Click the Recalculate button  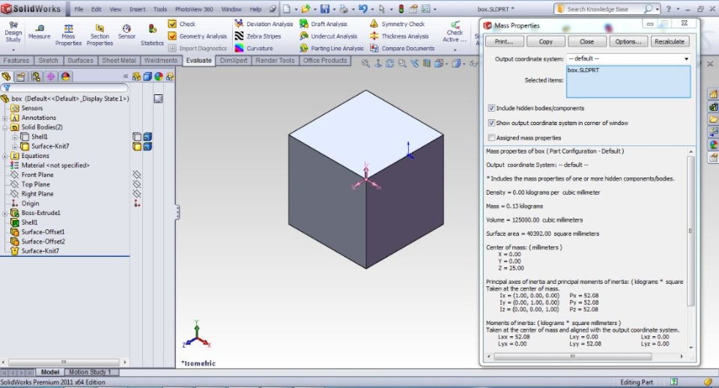pyautogui.click(x=670, y=42)
